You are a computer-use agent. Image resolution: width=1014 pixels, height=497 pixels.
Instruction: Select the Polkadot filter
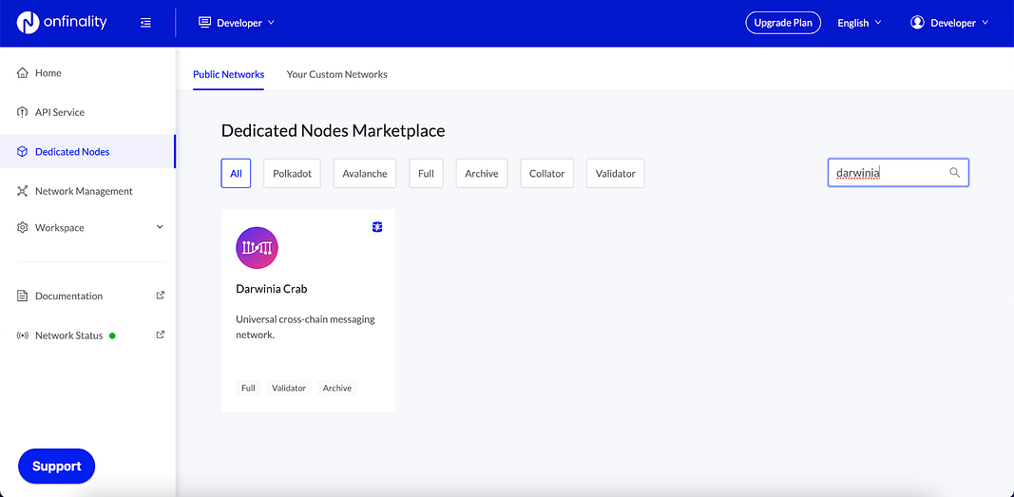(293, 173)
